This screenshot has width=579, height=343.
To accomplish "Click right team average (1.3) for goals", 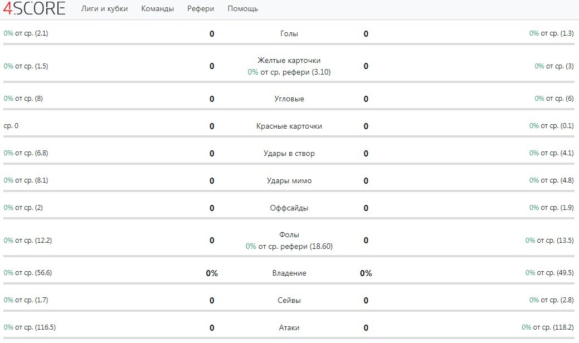I will (x=551, y=33).
